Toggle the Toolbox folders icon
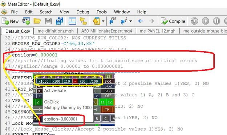This screenshot has width=227, height=135. (x=83, y=21)
